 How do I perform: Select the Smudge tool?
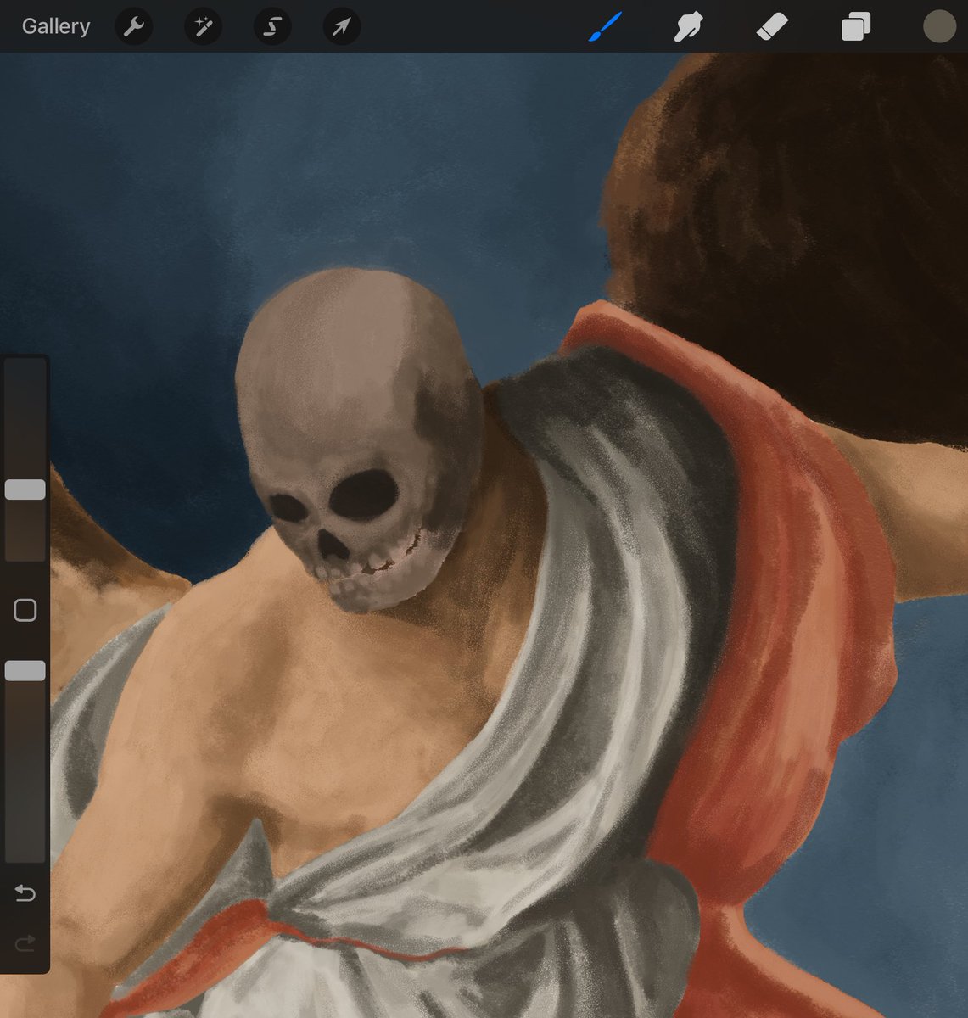pos(688,27)
